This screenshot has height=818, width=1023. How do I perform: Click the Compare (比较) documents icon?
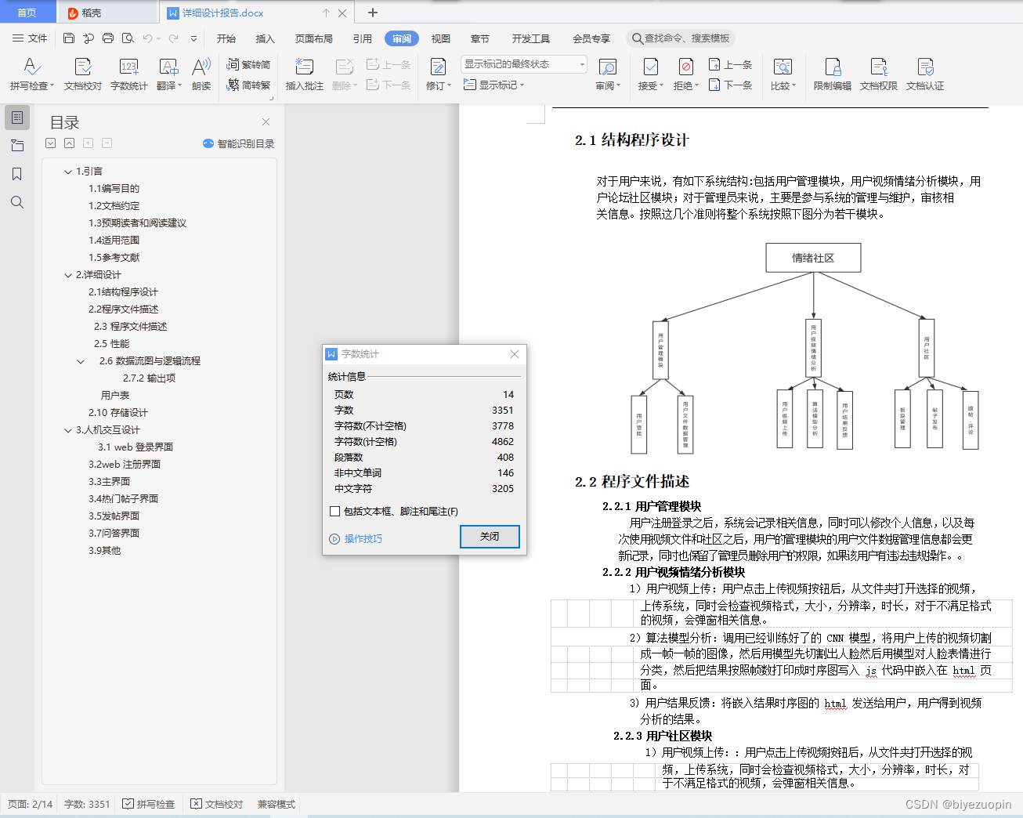point(783,67)
